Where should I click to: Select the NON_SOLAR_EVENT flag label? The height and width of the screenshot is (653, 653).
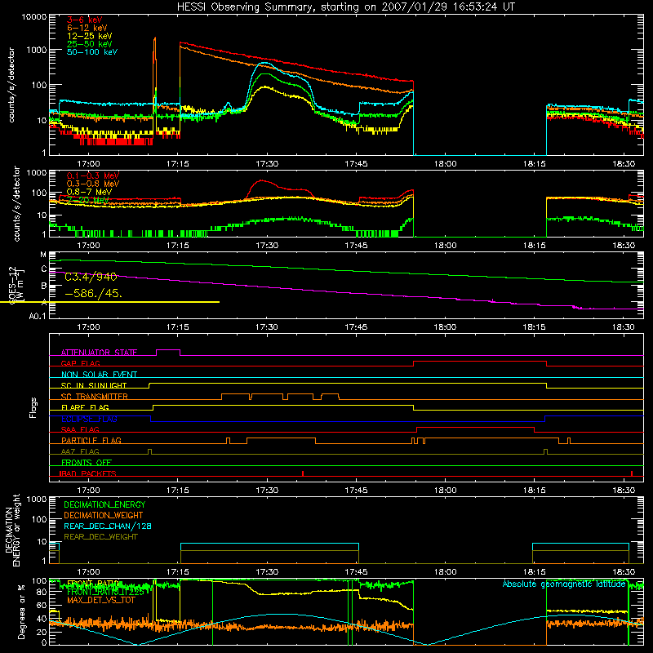99,375
